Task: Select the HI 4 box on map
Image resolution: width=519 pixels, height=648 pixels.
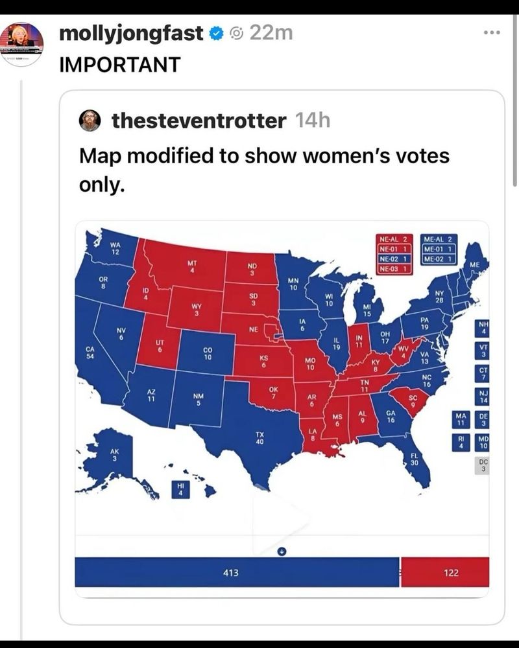Action: point(180,489)
